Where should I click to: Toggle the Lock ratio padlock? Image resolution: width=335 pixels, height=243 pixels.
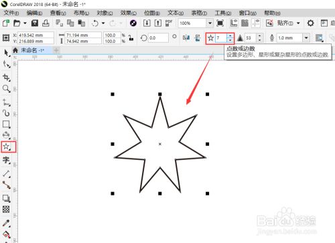point(131,38)
